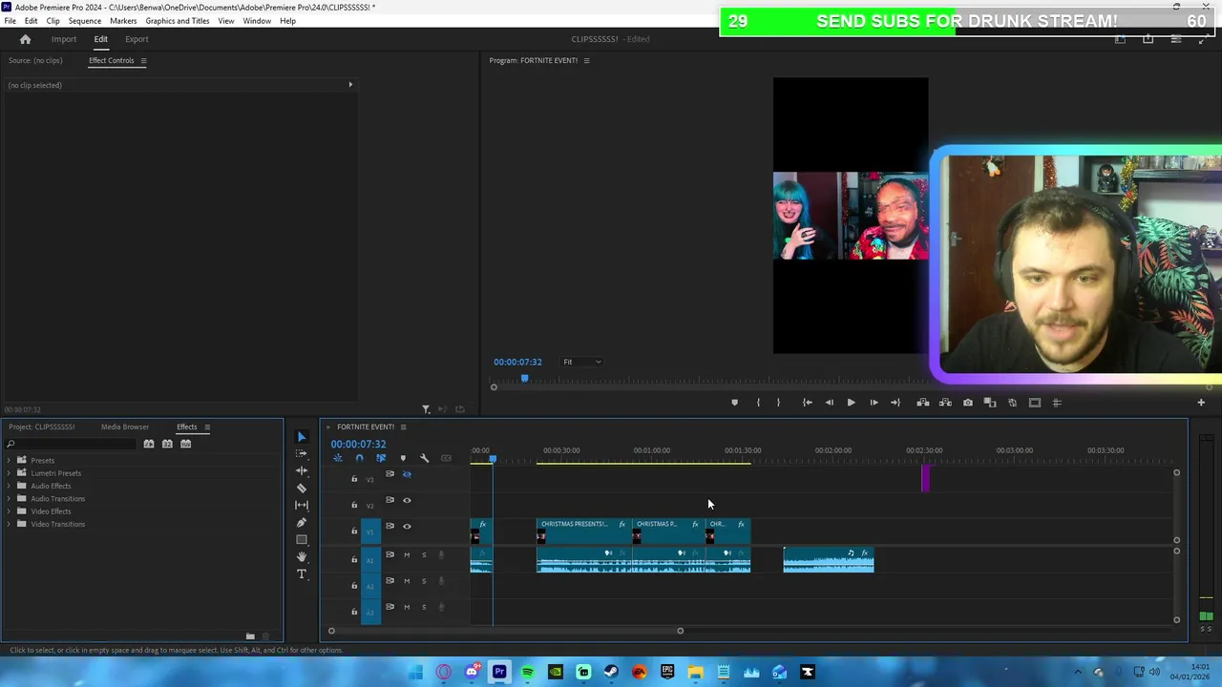The image size is (1222, 687).
Task: Go to Out point
Action: pos(895,403)
